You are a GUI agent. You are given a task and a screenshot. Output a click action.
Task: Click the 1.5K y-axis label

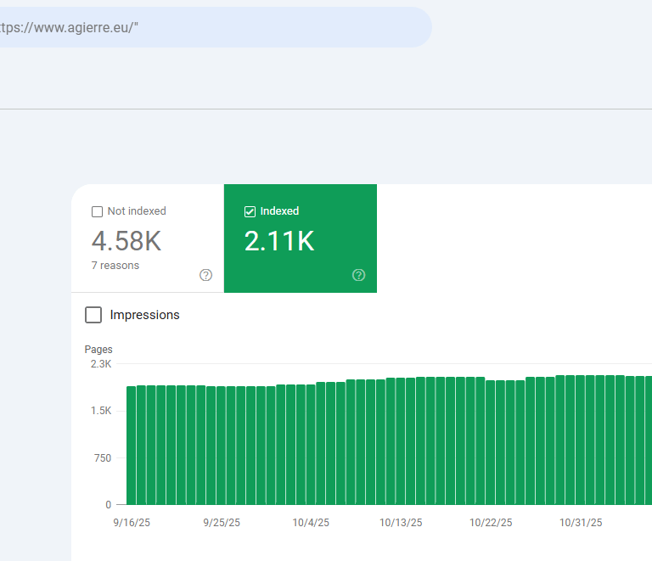101,411
